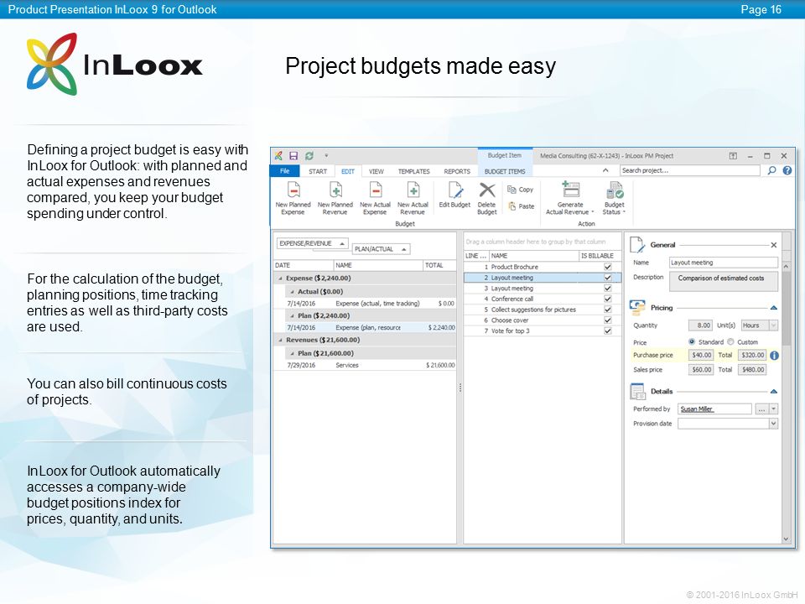Click the Quantity field showing 8.00
Screen dimensions: 805x604
[x=700, y=325]
